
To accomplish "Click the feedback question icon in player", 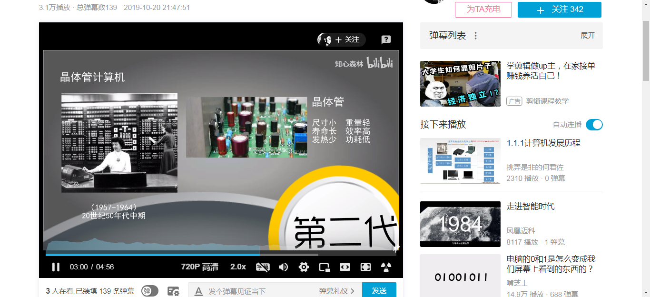I will (x=386, y=40).
